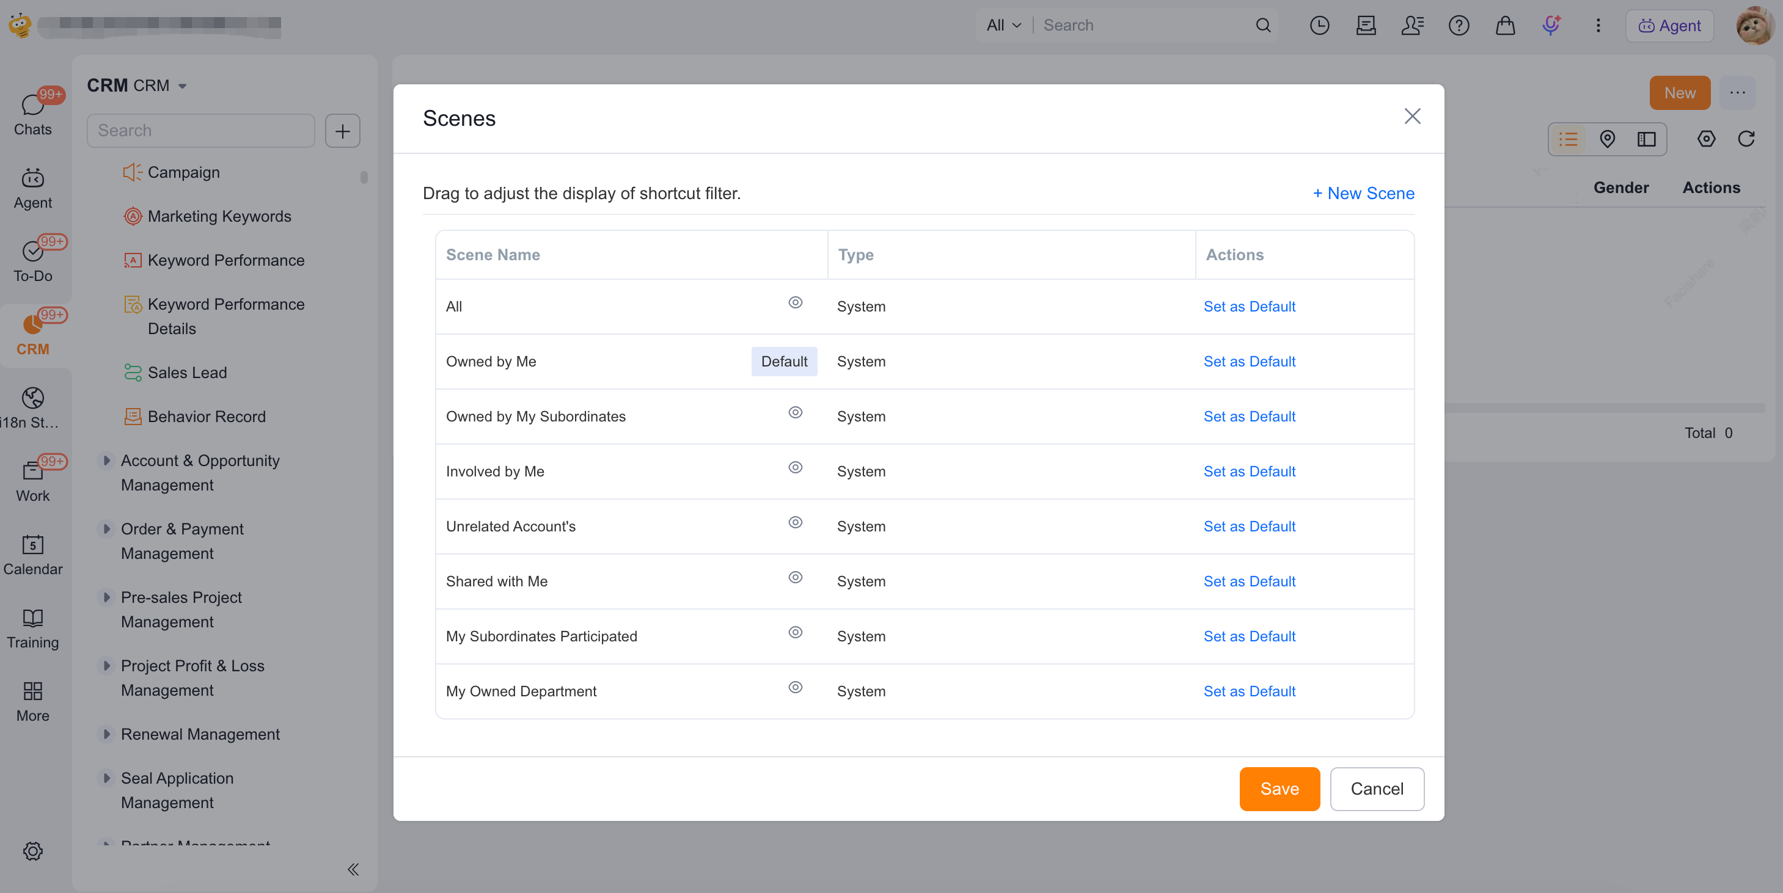Click the Cancel button
Viewport: 1783px width, 893px height.
pos(1376,789)
